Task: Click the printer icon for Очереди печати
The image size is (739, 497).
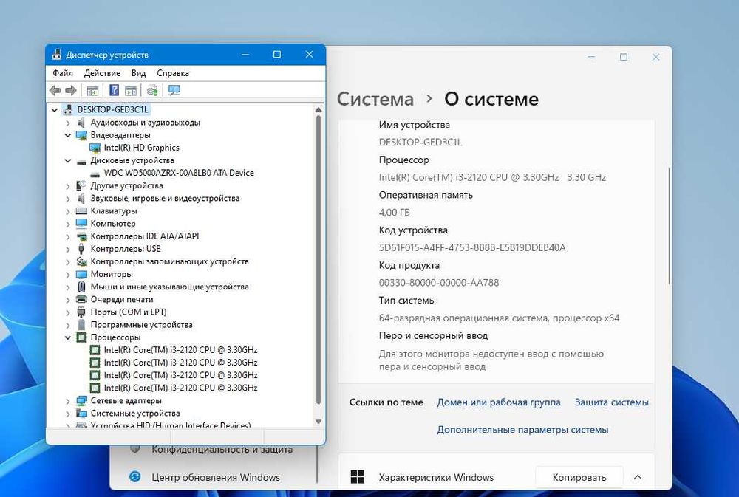Action: (81, 299)
